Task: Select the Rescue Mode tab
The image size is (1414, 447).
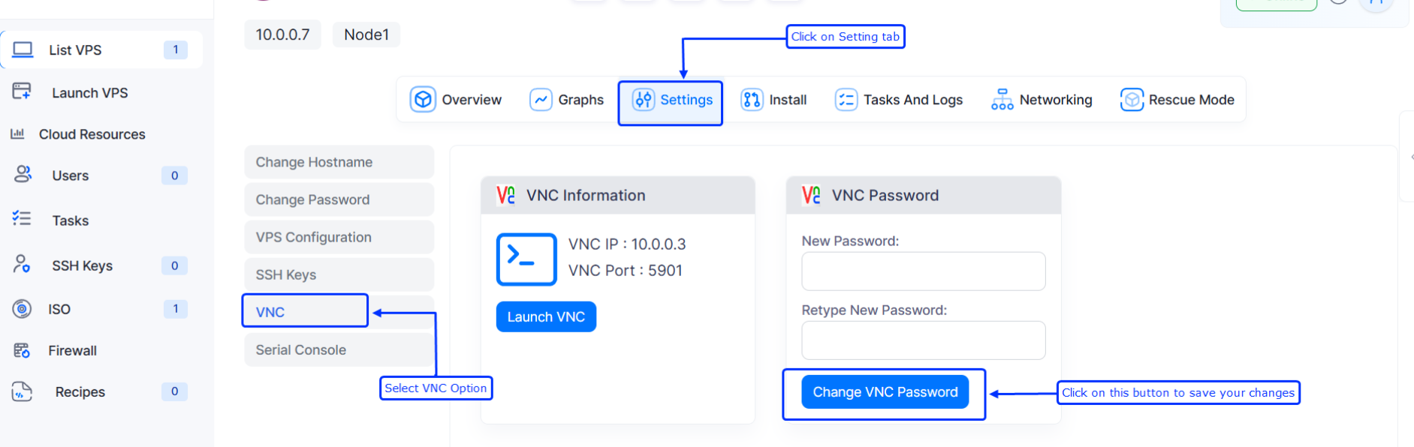Action: click(x=1177, y=100)
